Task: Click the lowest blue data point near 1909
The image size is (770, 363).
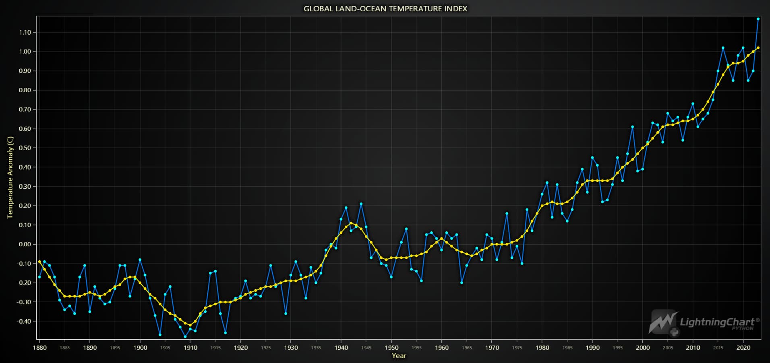Action: pos(185,337)
